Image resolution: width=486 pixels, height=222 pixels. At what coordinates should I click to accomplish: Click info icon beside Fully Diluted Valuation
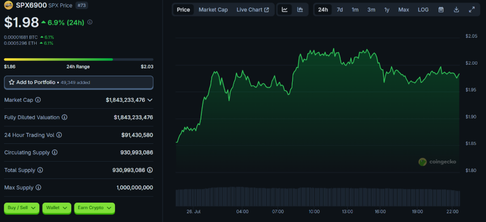point(64,117)
